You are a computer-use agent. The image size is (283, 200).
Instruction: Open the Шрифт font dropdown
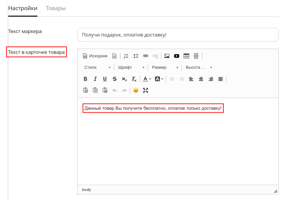click(131, 67)
